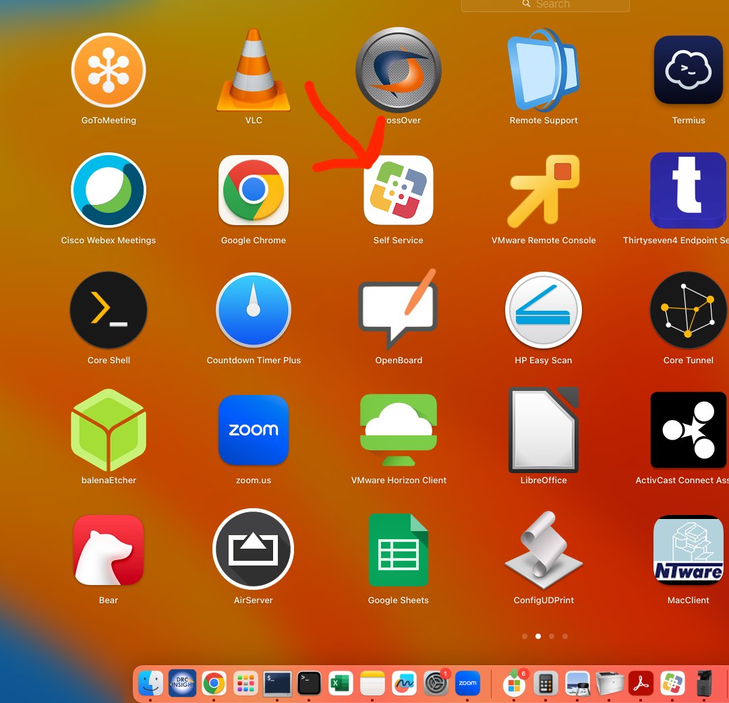Screen dimensions: 729x703
Task: Launch Countdown Timer Plus
Action: point(254,310)
